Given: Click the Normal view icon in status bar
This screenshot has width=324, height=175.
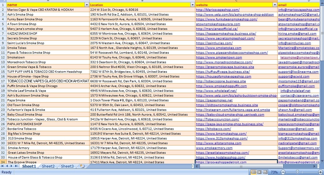Looking at the screenshot, I should (253, 172).
